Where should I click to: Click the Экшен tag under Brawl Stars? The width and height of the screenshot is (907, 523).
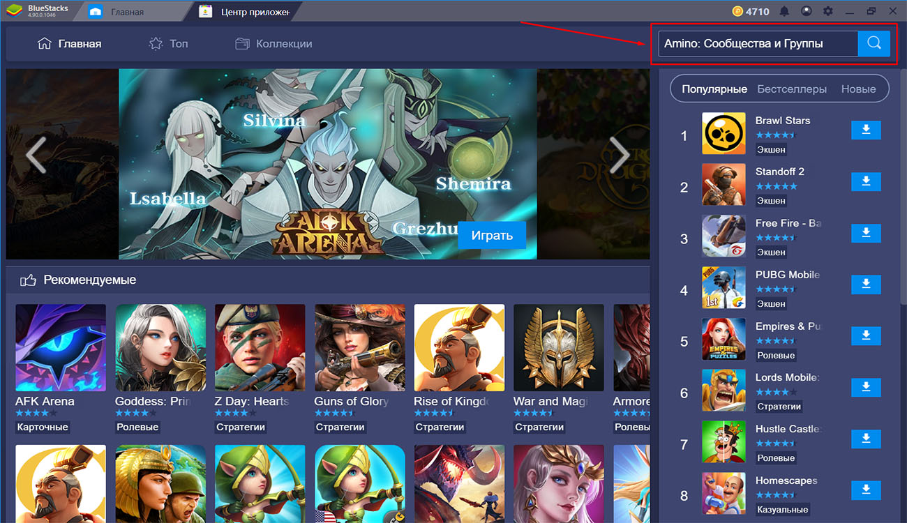[772, 149]
